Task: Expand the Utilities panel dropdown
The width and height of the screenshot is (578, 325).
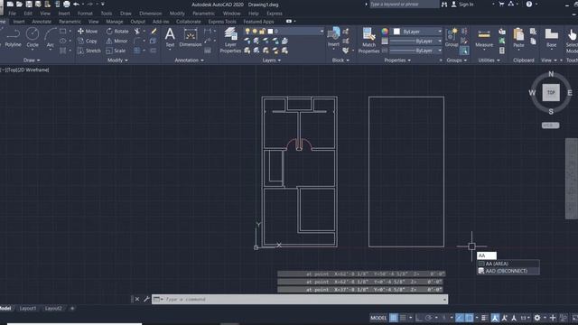Action: (x=489, y=60)
